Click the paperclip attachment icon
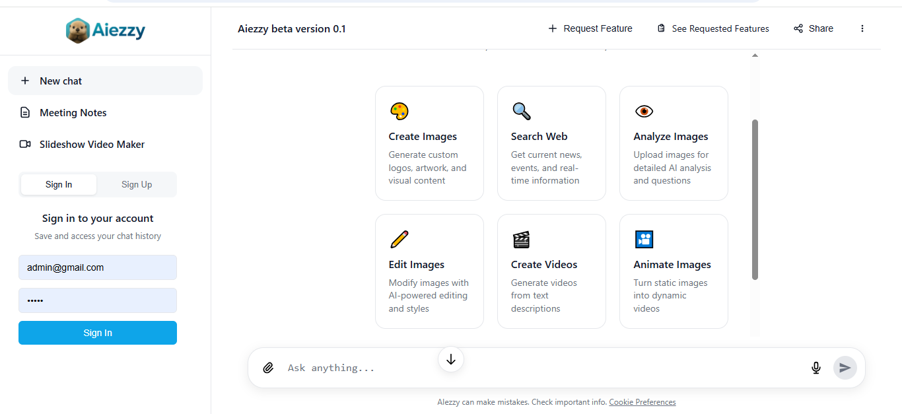Image resolution: width=902 pixels, height=414 pixels. tap(268, 368)
